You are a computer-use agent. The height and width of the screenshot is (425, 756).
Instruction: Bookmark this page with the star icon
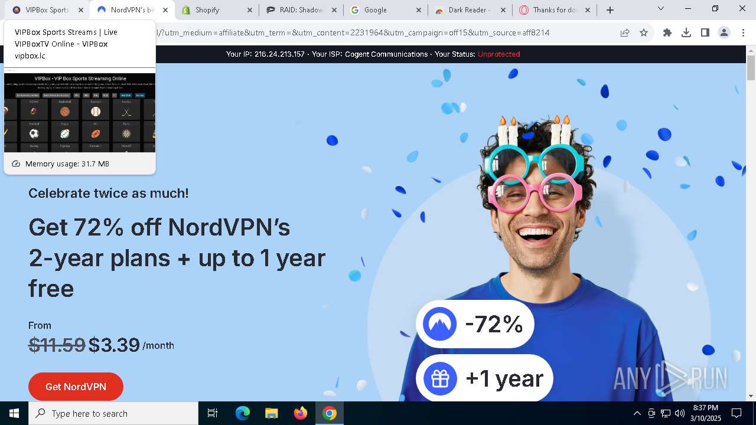(x=644, y=33)
